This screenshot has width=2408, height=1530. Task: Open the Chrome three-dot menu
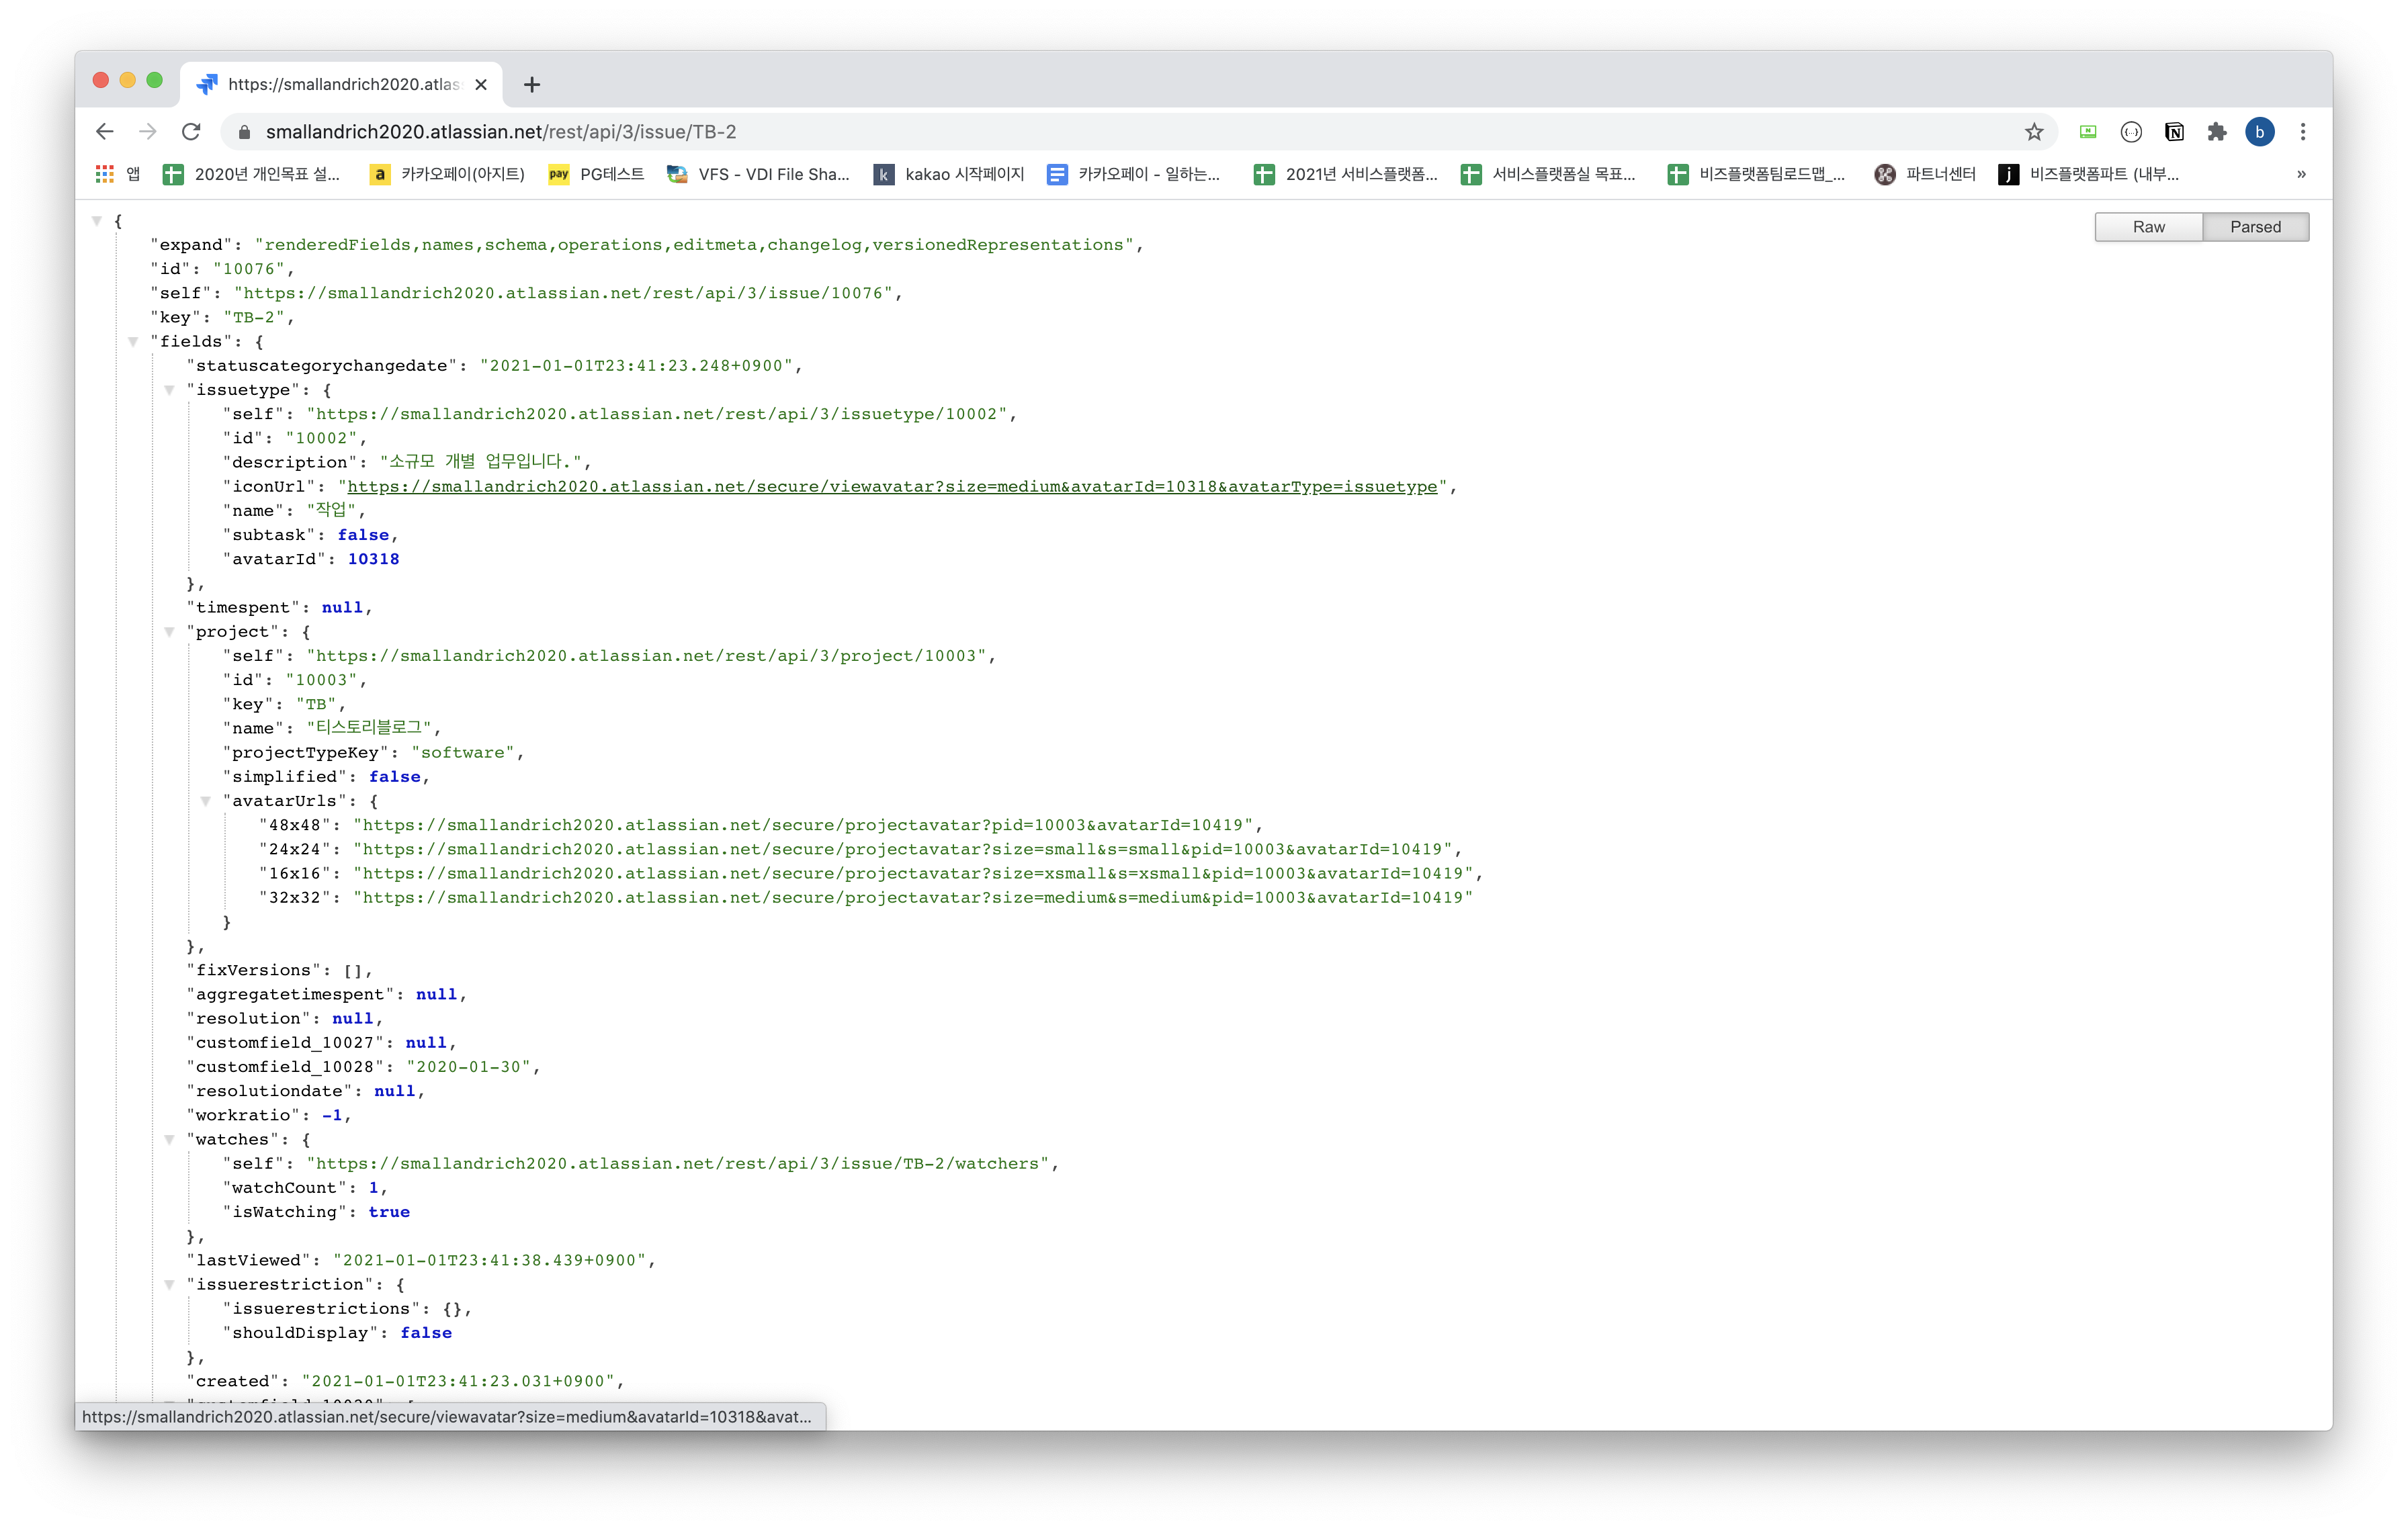click(x=2303, y=132)
